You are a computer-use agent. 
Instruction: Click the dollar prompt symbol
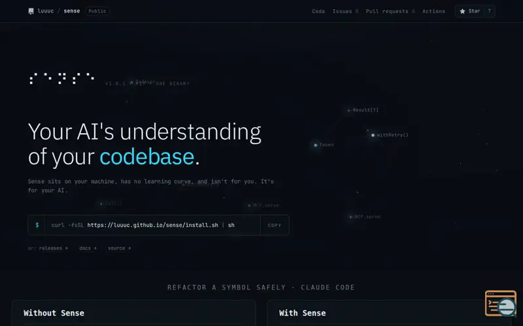click(x=37, y=225)
